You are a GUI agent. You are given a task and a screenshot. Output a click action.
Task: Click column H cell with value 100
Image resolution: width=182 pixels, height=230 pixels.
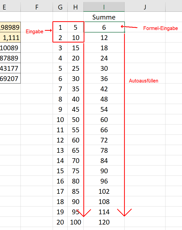(75, 222)
